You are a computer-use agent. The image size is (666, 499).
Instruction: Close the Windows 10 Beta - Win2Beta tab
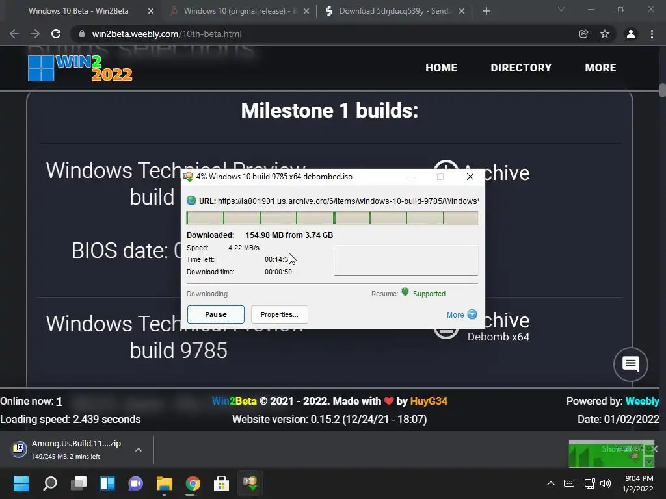coord(151,12)
